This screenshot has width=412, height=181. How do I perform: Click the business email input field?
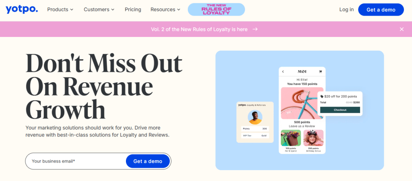click(x=76, y=161)
